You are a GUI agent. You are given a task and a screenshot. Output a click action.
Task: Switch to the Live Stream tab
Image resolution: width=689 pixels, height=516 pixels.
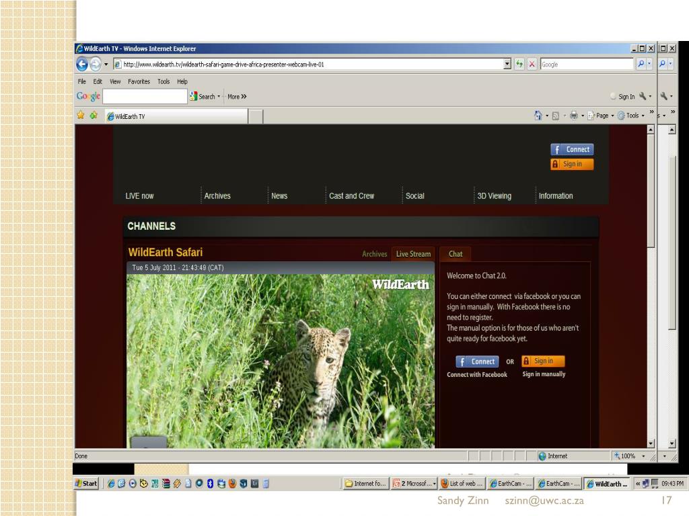point(413,254)
